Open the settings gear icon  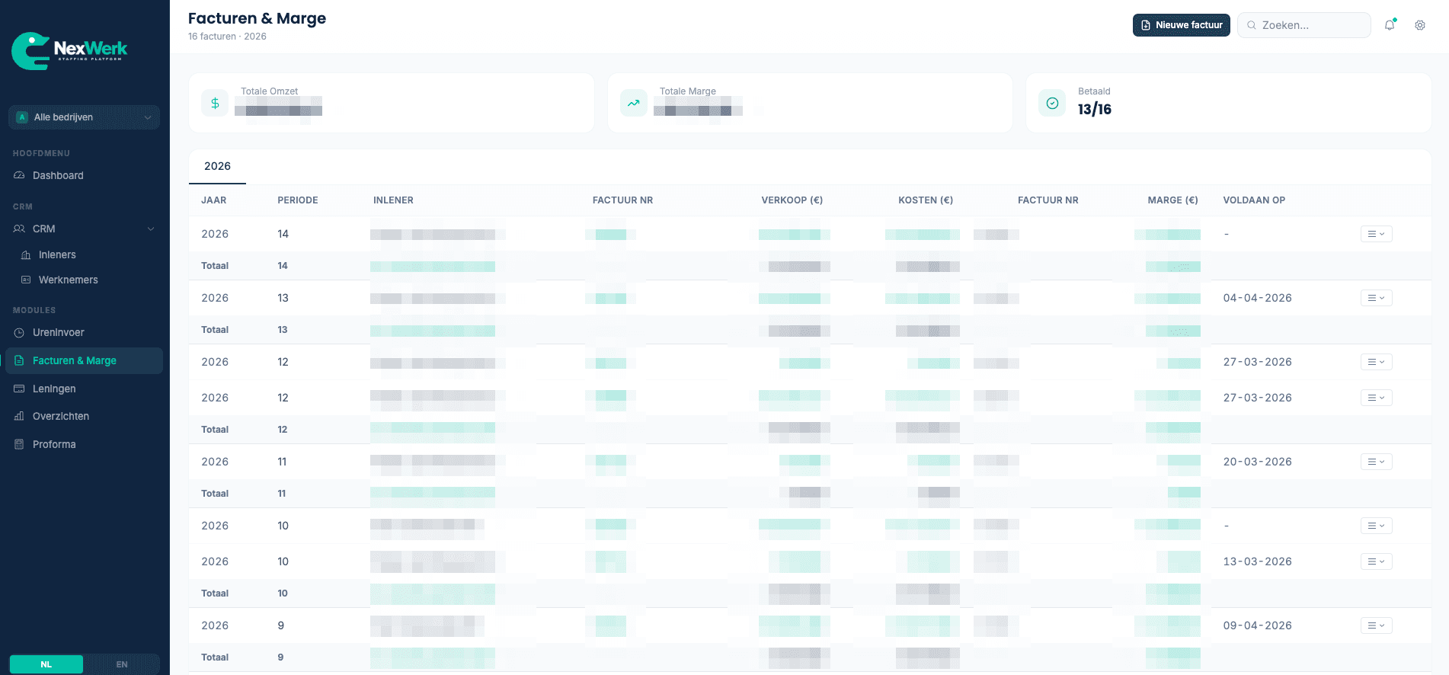1420,25
